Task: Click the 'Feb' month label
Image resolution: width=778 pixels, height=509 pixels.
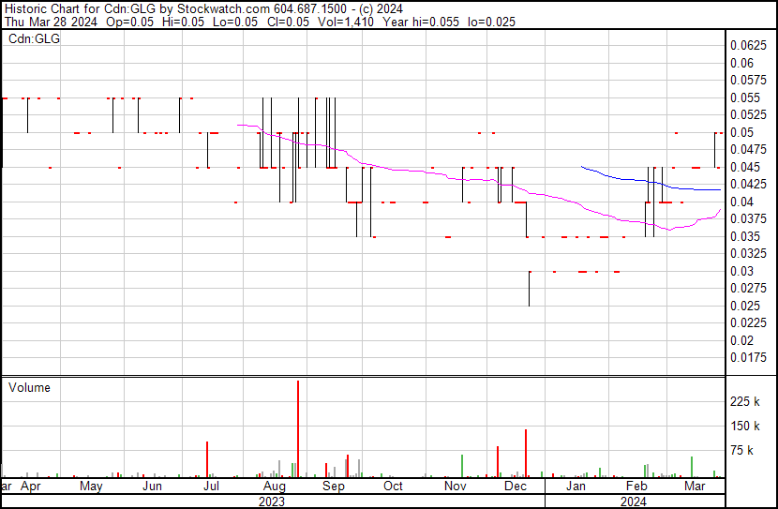Action: [636, 487]
